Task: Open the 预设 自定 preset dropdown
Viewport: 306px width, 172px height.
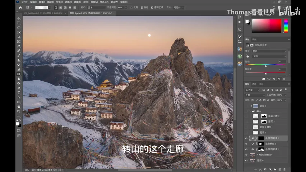Action: [x=269, y=51]
